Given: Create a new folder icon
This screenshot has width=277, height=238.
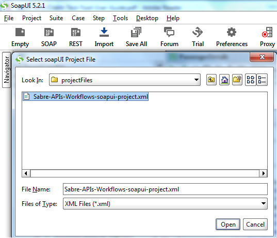Looking at the screenshot, I should (x=237, y=80).
